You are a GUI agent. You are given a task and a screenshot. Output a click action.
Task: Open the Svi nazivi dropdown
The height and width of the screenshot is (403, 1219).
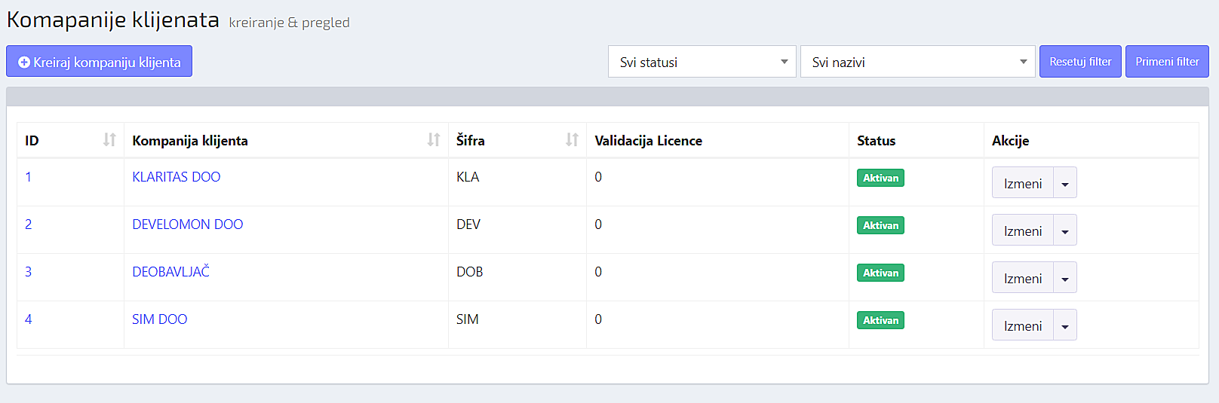pos(917,62)
